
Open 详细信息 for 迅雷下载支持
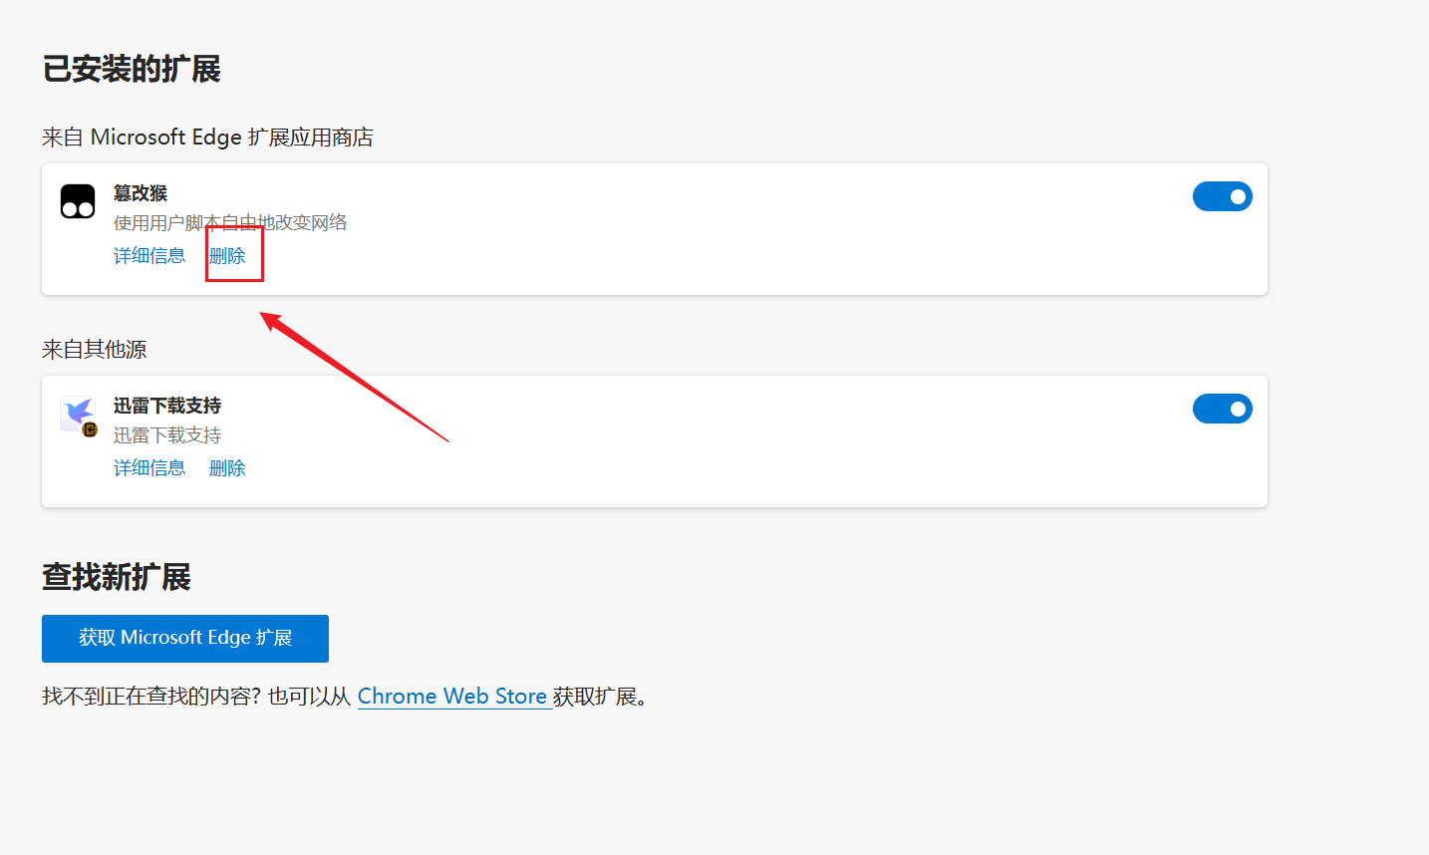(149, 468)
